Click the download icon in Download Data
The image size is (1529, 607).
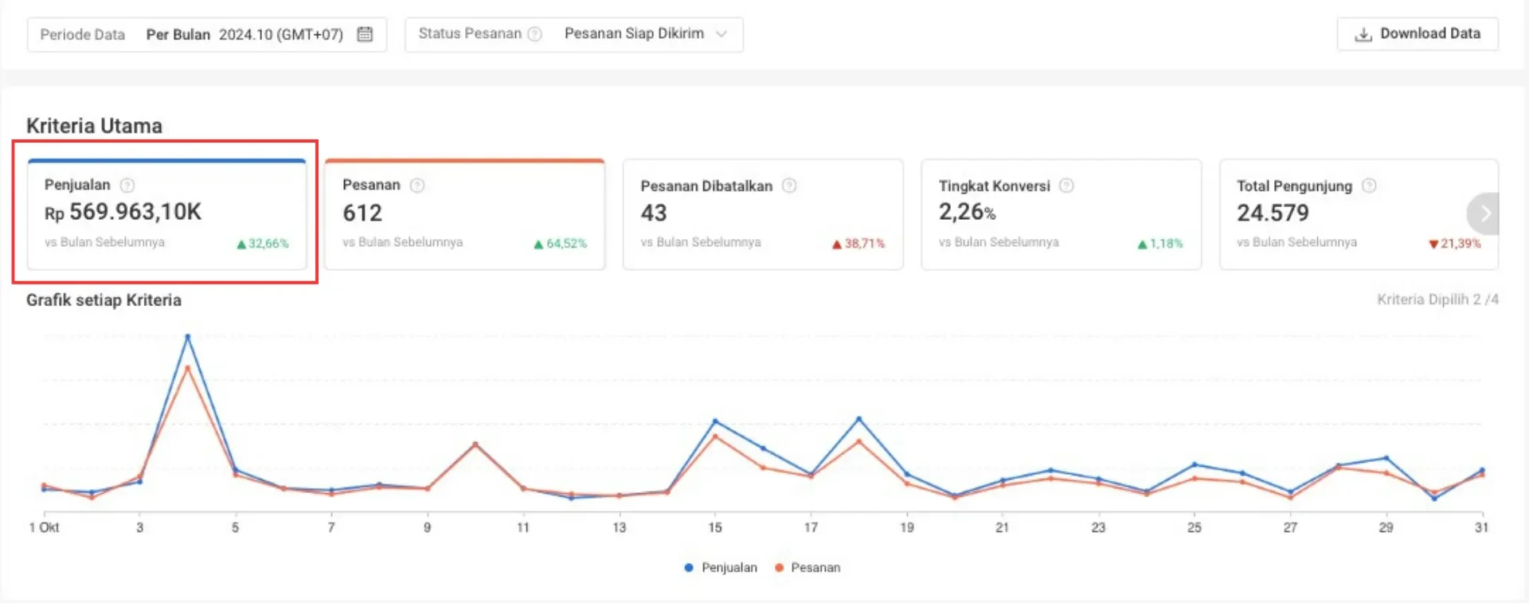click(x=1363, y=34)
